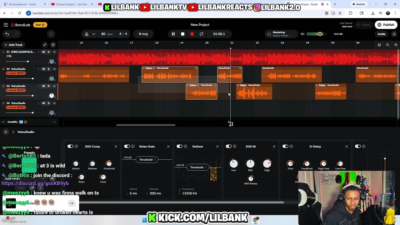Open track 02 options three-dot menu
This screenshot has width=400, height=225.
pos(38,69)
